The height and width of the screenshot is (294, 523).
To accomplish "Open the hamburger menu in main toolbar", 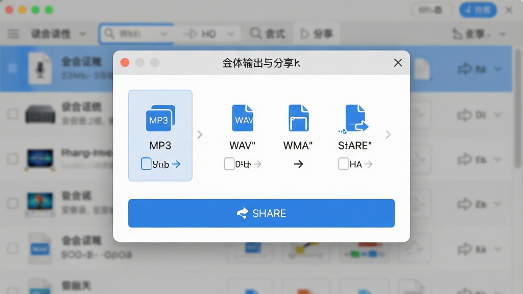I will pos(13,34).
